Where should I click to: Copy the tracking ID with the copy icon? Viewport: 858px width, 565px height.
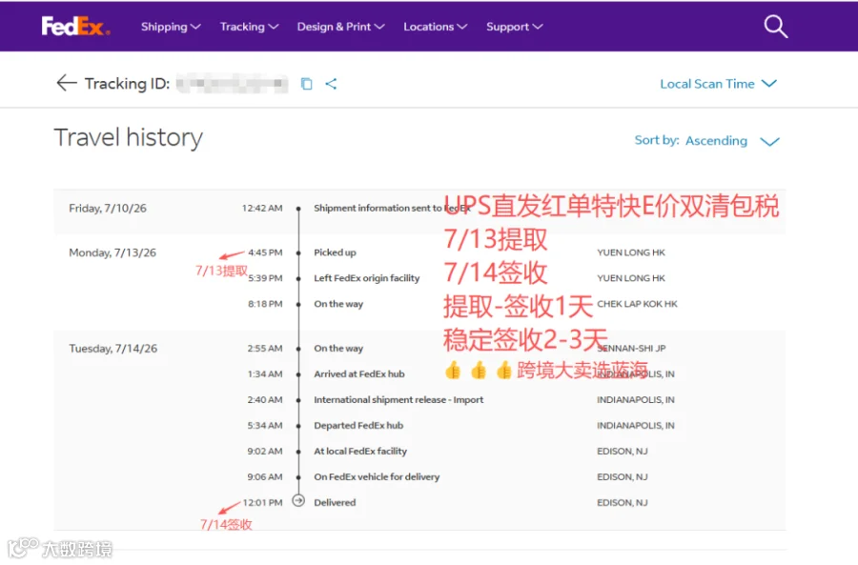pos(306,84)
